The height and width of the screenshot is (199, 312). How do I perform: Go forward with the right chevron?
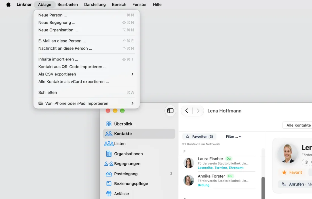(198, 111)
